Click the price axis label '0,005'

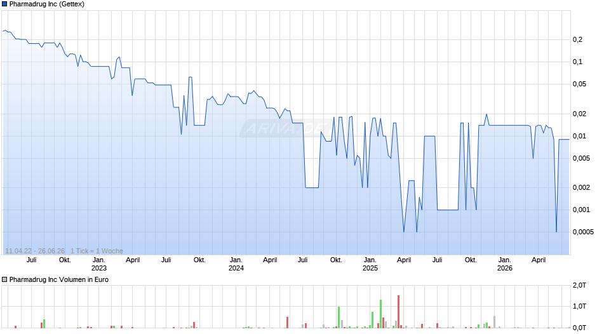(x=581, y=159)
